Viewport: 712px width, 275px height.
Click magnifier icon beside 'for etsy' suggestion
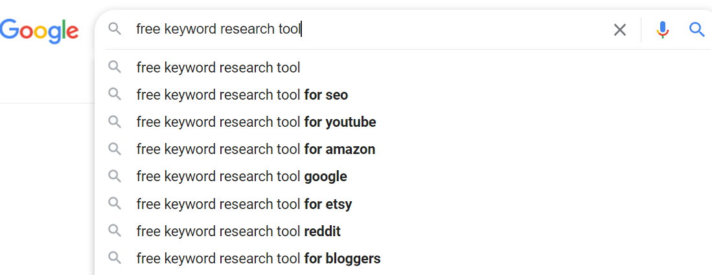[x=115, y=204]
